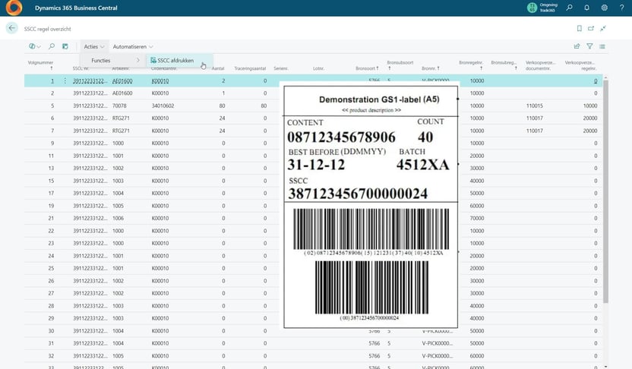Sort by Bronsubsoort column header
The height and width of the screenshot is (369, 632).
pyautogui.click(x=400, y=65)
